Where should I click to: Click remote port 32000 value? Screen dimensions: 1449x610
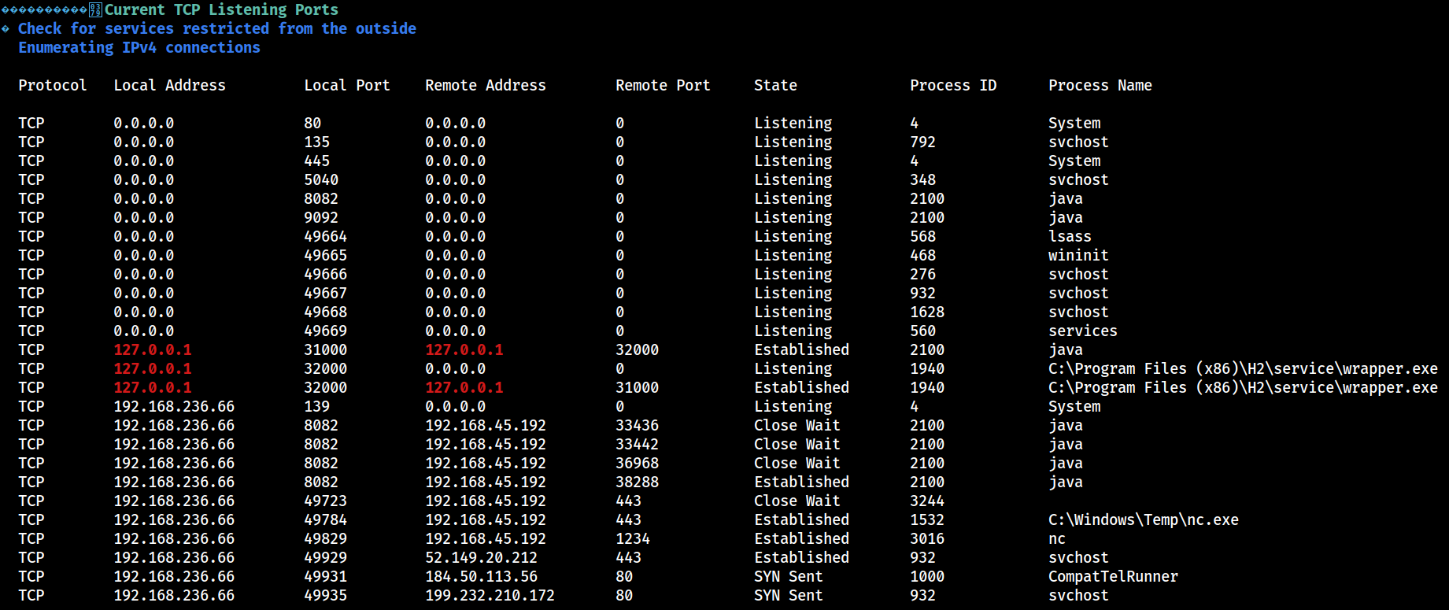coord(638,349)
